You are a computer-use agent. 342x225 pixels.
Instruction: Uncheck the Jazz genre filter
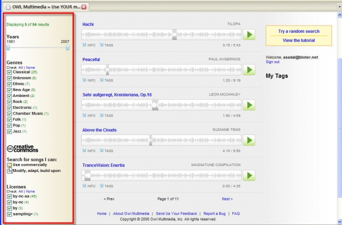coord(10,131)
